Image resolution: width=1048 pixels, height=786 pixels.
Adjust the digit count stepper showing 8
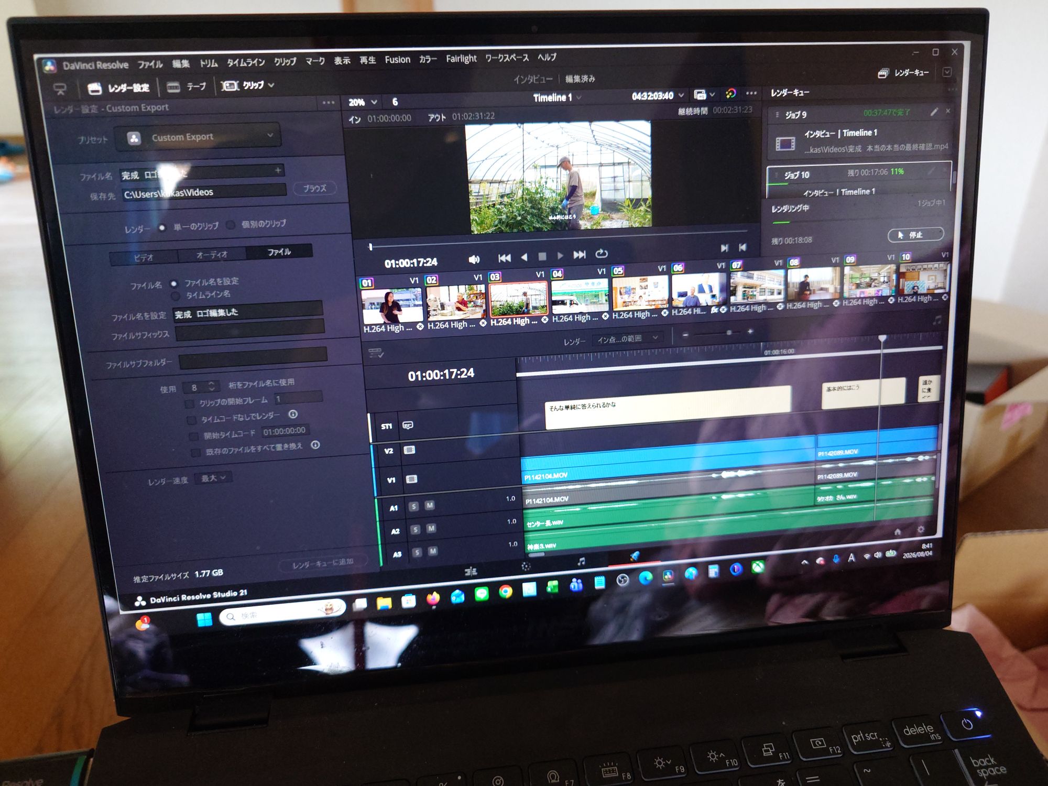tap(200, 387)
